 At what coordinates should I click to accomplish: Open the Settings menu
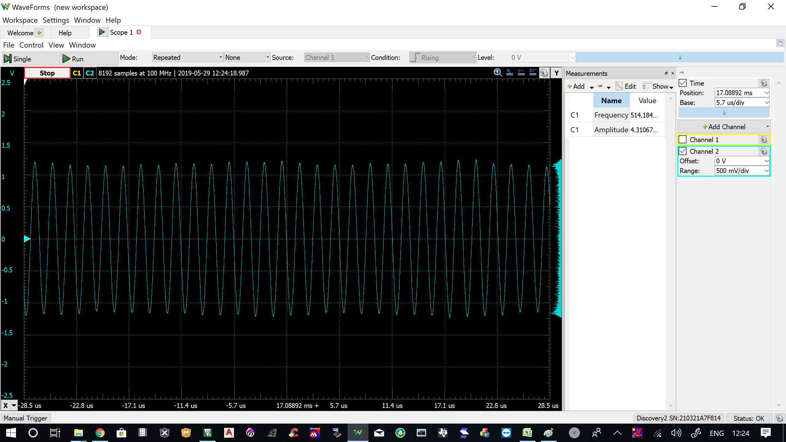(56, 20)
